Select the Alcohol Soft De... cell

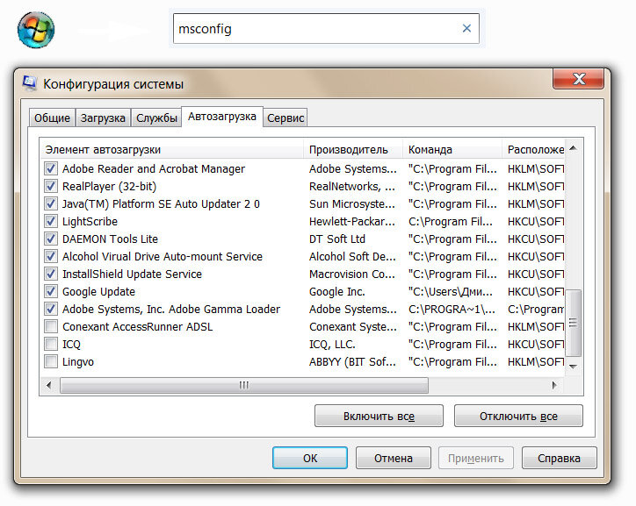click(x=352, y=257)
